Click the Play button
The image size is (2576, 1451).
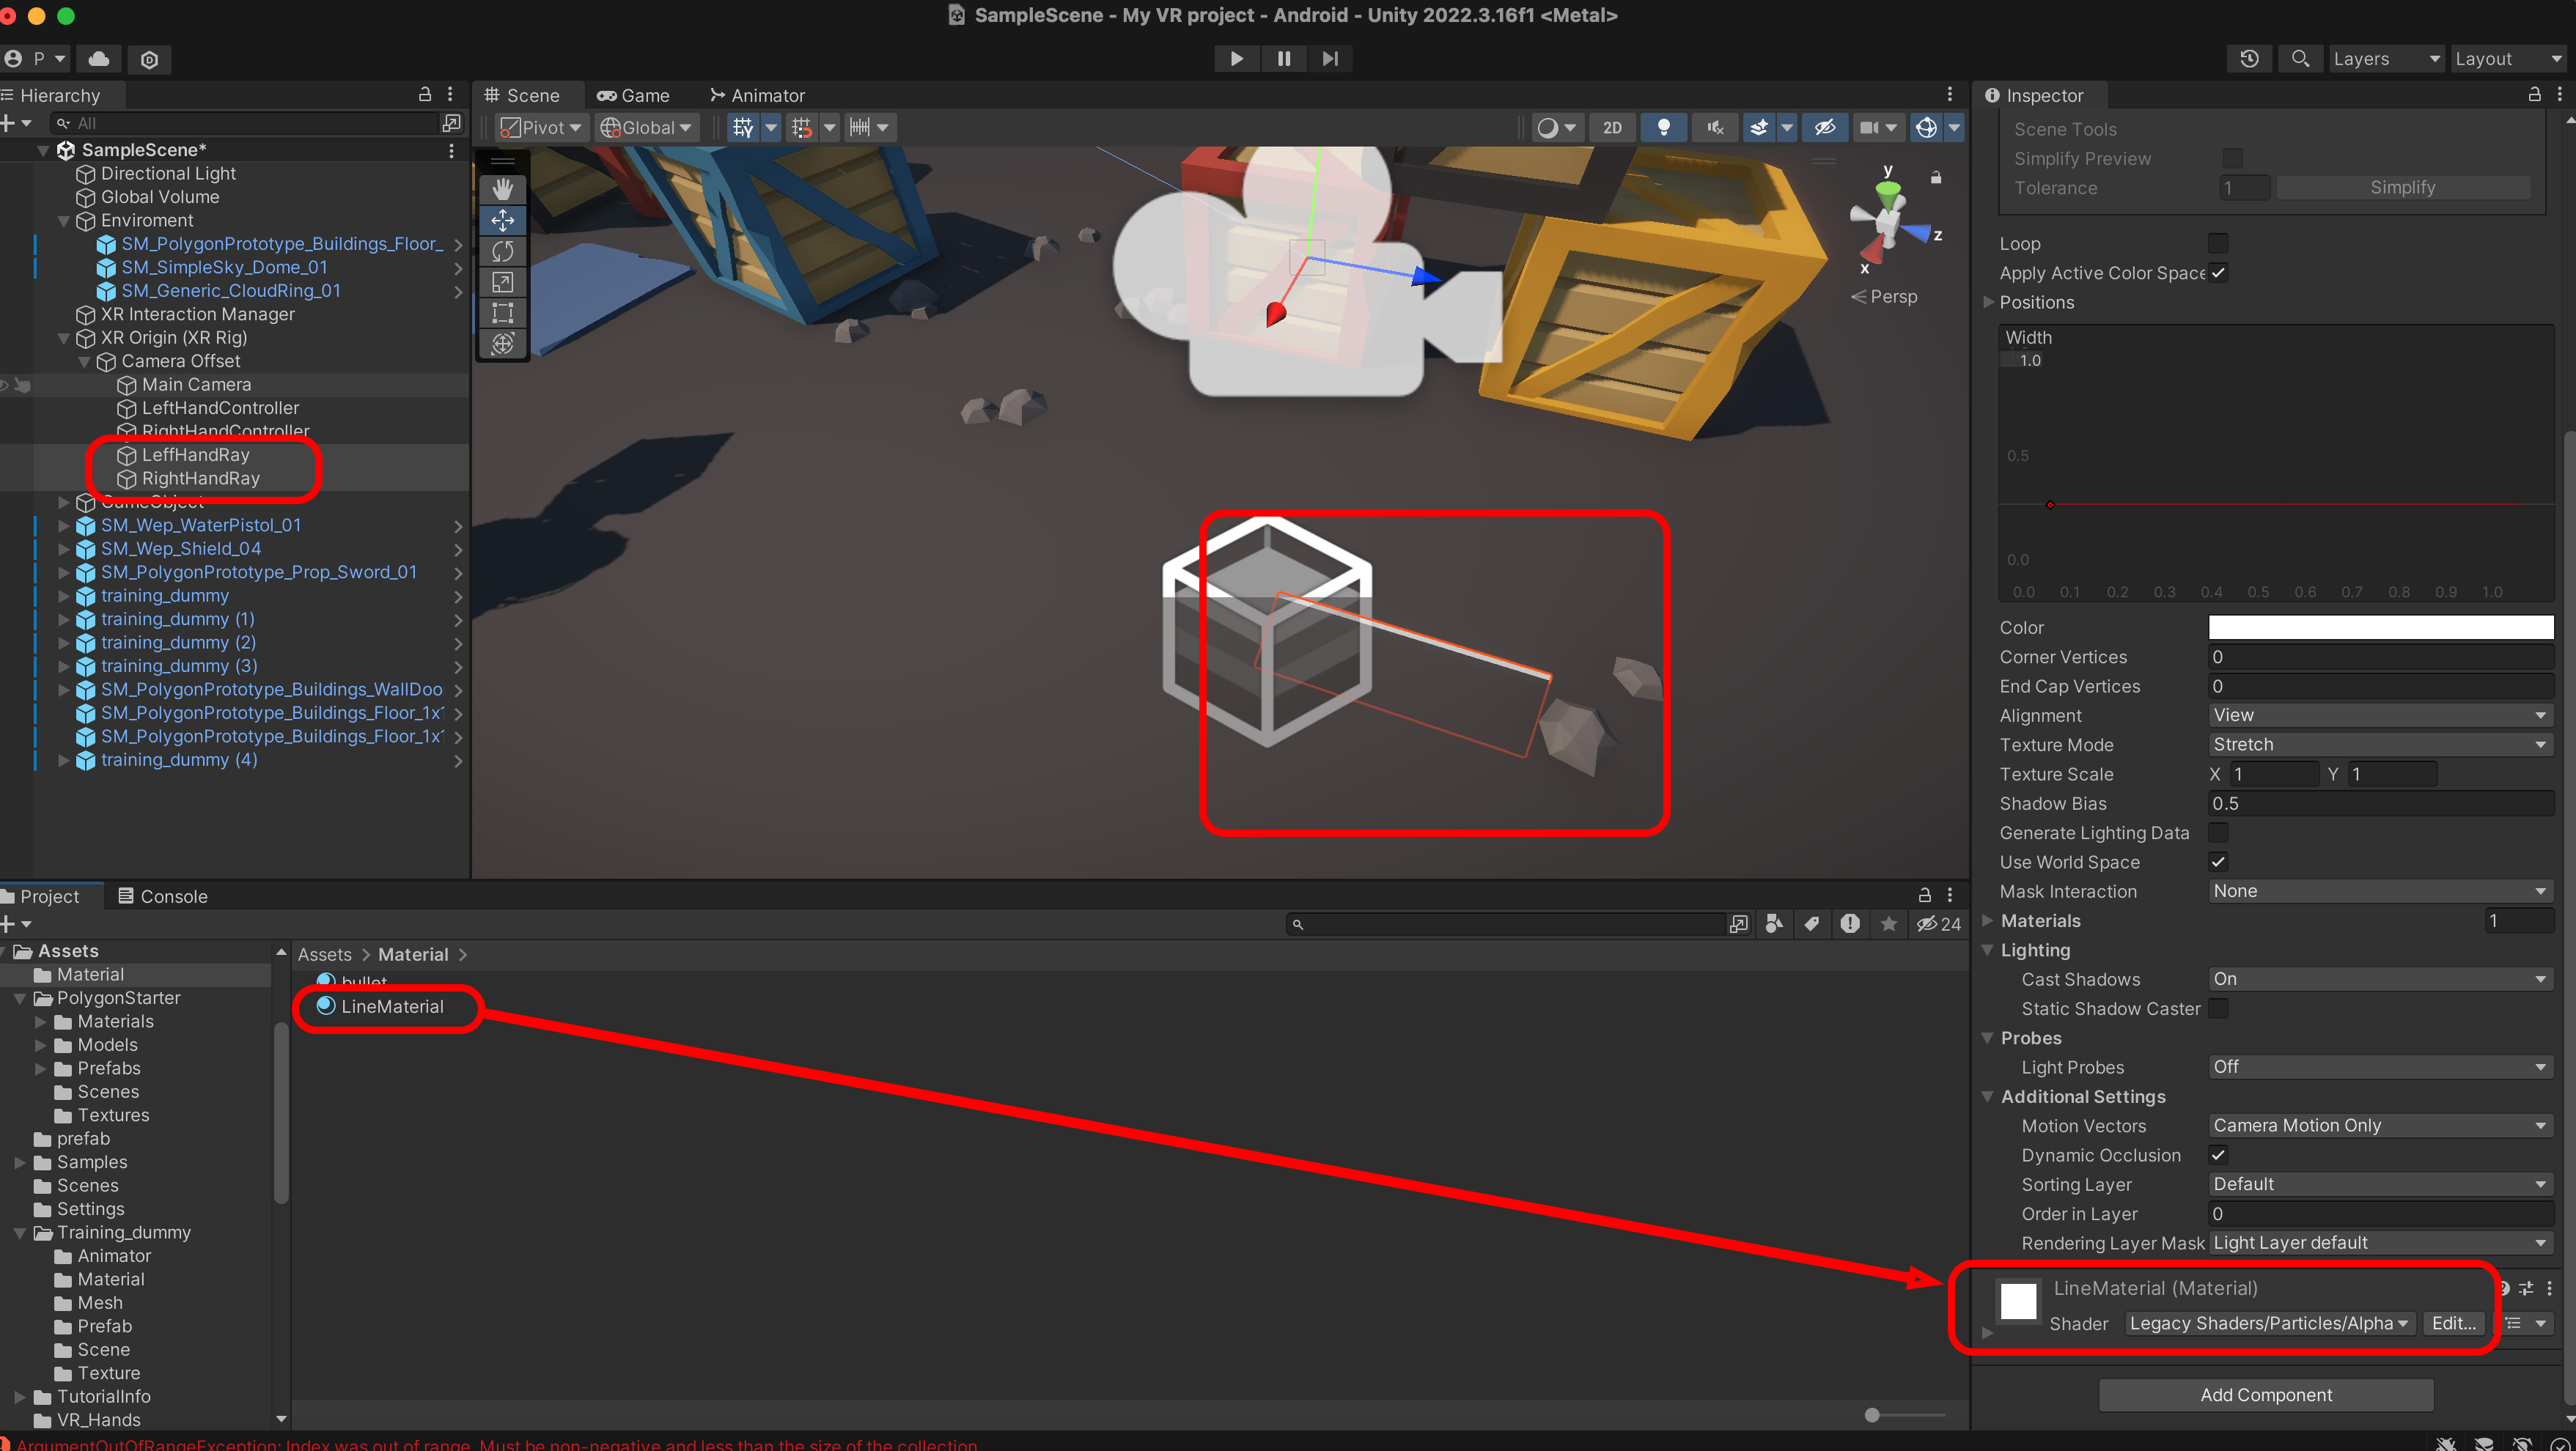1236,59
